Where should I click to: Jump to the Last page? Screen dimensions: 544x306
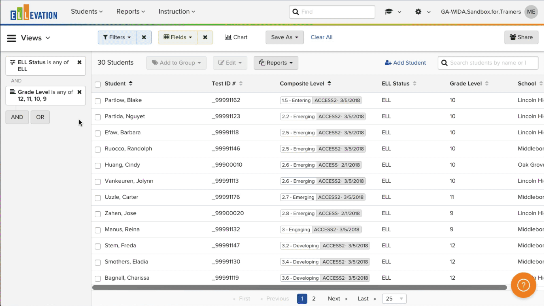click(367, 299)
